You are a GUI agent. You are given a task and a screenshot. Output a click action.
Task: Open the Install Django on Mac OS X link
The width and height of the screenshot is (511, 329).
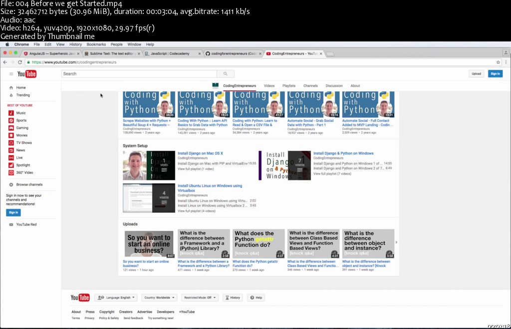tap(201, 153)
